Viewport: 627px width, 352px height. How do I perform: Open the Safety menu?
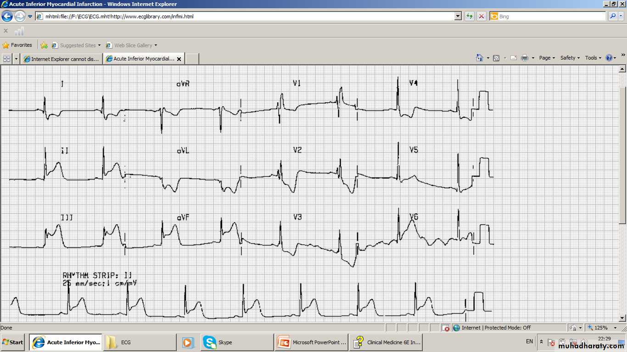[570, 58]
